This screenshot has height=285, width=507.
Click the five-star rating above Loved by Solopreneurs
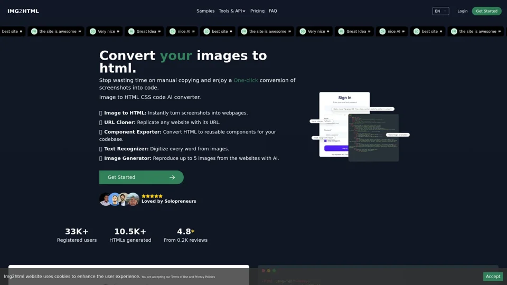click(152, 196)
